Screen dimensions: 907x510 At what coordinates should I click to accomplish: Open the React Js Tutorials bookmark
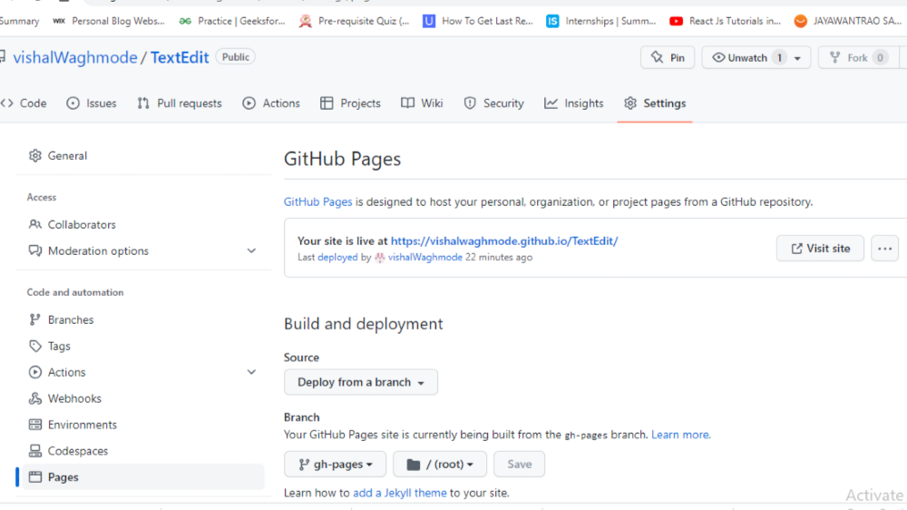(726, 21)
